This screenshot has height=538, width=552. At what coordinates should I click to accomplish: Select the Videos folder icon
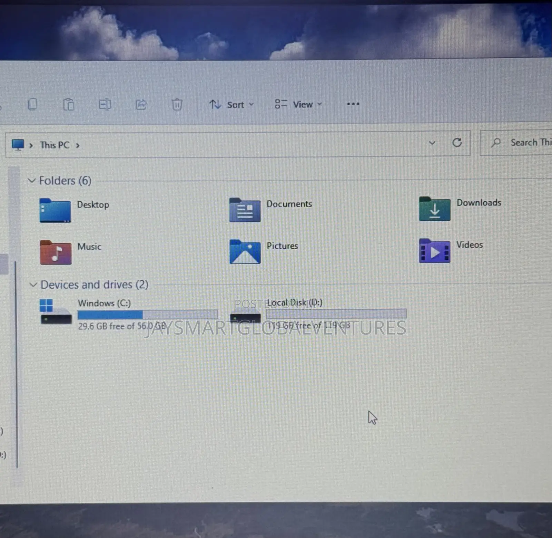[434, 251]
